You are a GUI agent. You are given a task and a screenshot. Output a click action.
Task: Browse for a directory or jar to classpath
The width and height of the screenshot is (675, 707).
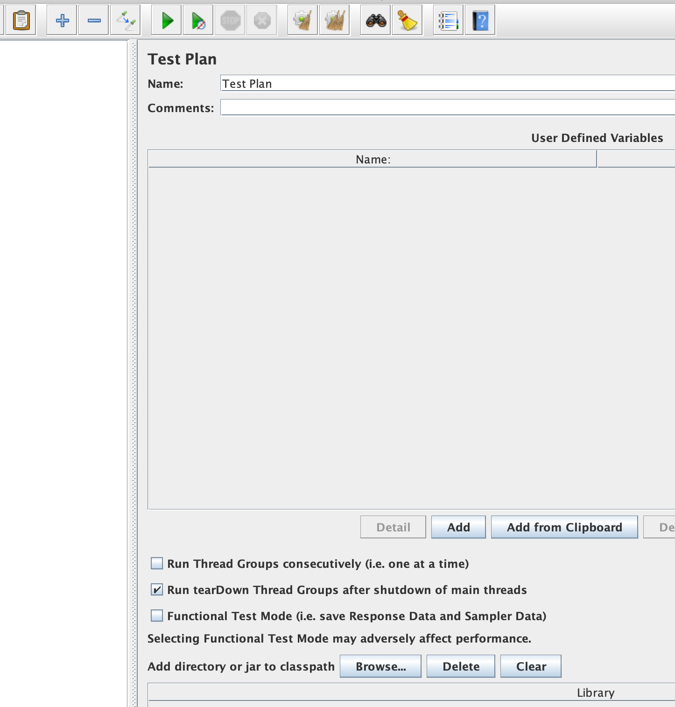coord(380,666)
